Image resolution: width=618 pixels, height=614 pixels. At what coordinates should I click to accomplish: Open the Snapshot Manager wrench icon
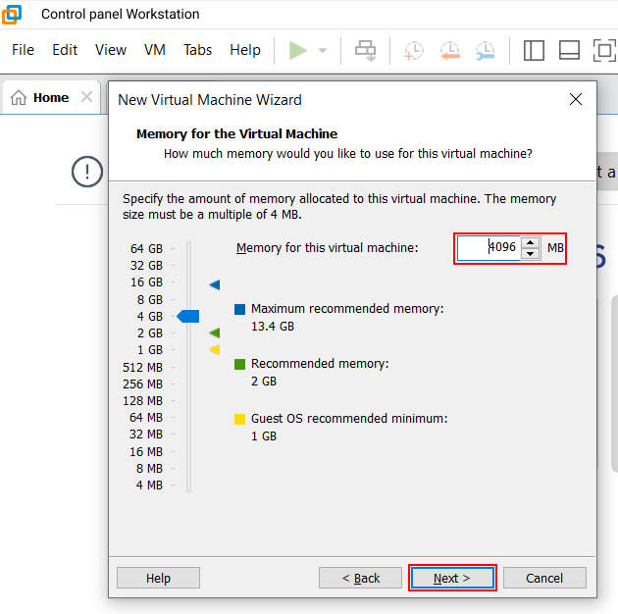tap(485, 50)
